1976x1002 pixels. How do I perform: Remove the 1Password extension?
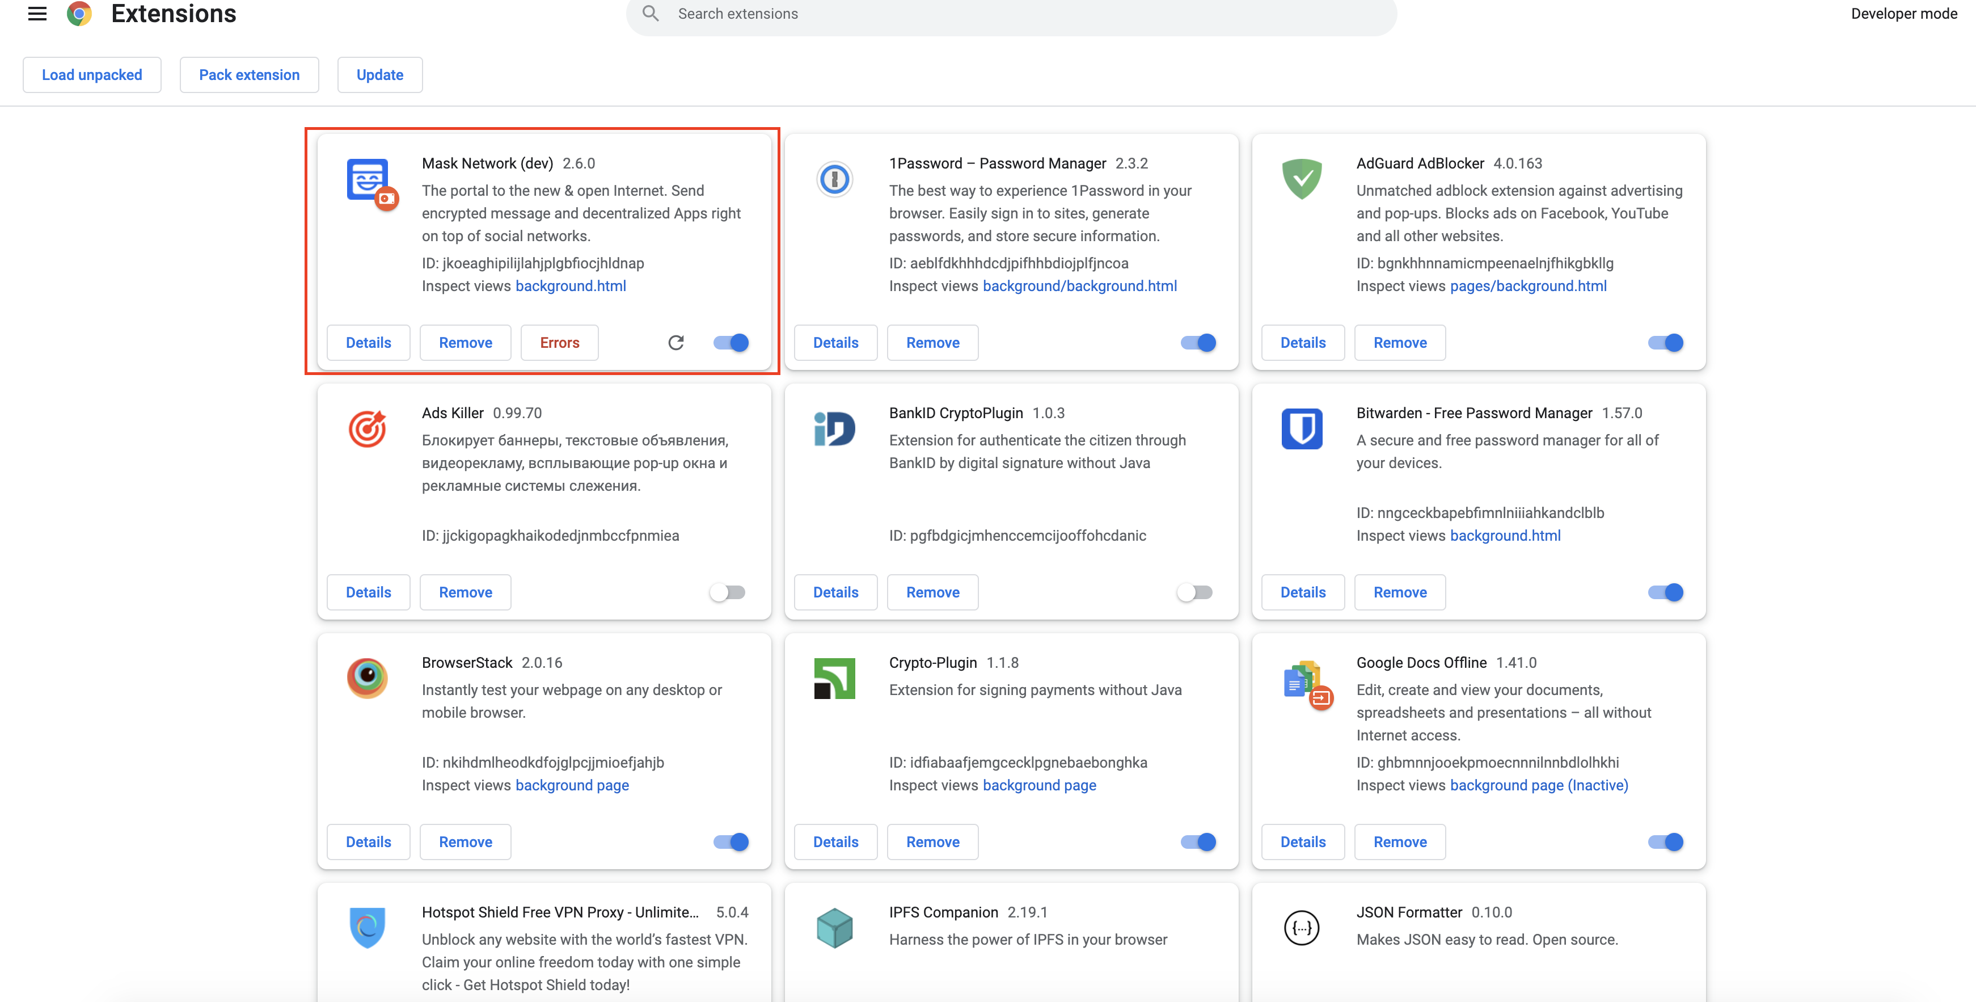point(933,342)
